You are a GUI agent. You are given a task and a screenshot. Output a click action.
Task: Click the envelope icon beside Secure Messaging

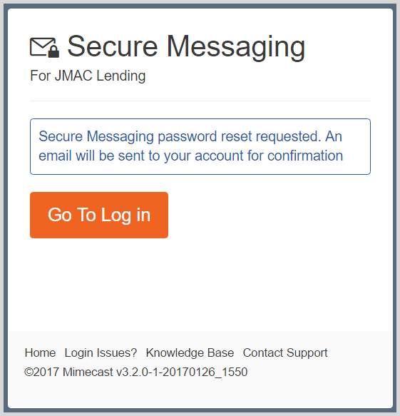(x=44, y=48)
